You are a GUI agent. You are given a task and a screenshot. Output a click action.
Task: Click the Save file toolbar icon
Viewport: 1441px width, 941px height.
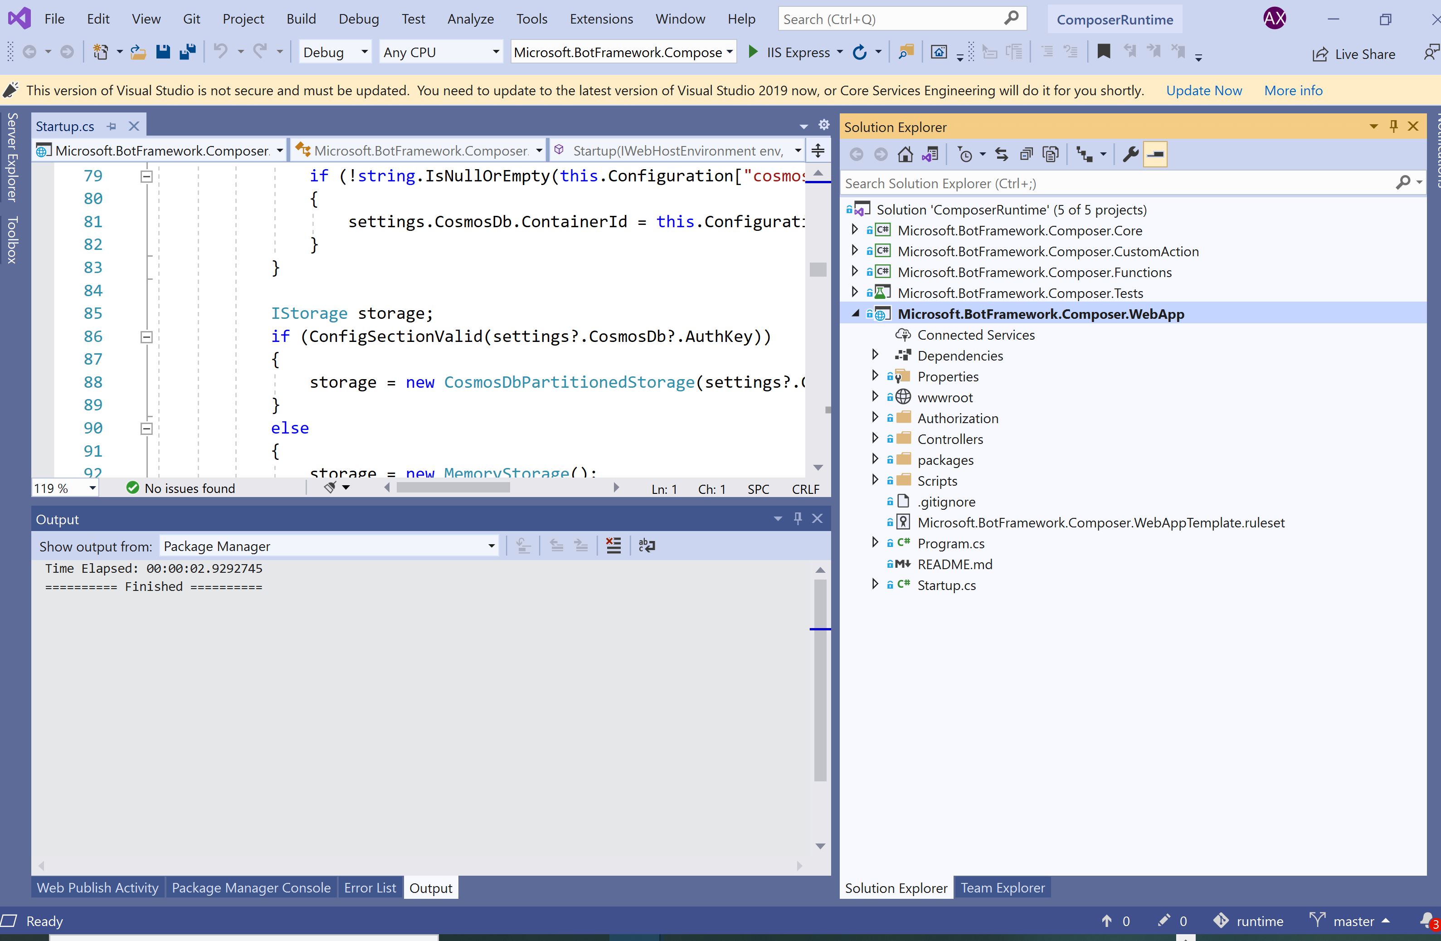click(163, 52)
